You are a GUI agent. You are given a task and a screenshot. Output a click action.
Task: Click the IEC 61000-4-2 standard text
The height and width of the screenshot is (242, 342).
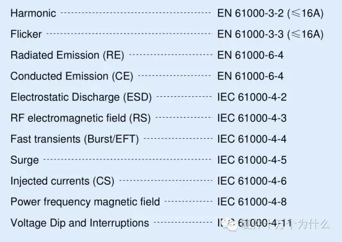click(252, 97)
